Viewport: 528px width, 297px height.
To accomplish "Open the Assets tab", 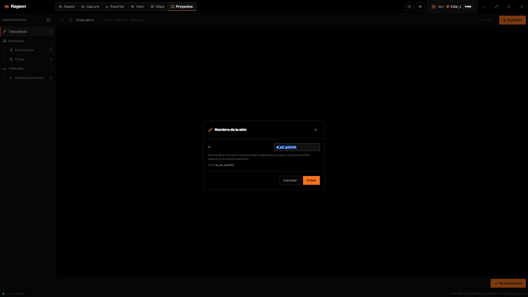I will click(x=67, y=7).
